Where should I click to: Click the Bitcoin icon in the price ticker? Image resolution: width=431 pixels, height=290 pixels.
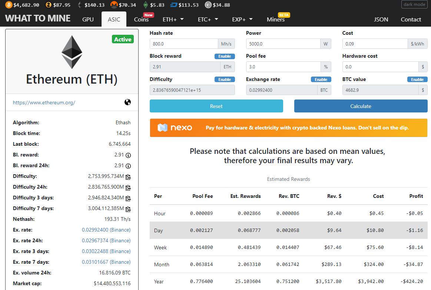coord(9,5)
